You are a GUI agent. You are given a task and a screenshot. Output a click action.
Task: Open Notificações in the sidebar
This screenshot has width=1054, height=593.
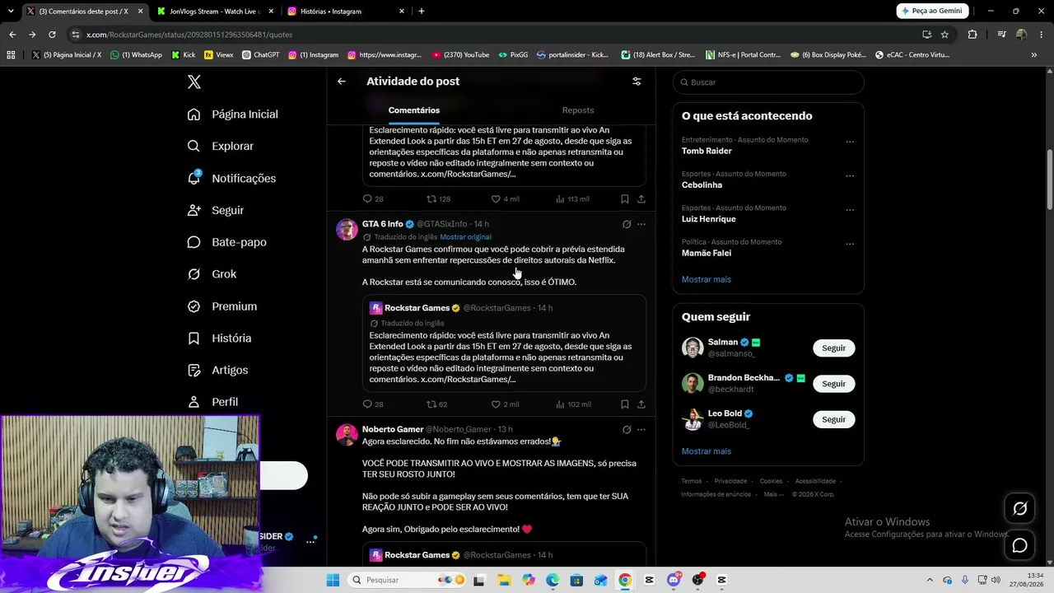coord(231,178)
